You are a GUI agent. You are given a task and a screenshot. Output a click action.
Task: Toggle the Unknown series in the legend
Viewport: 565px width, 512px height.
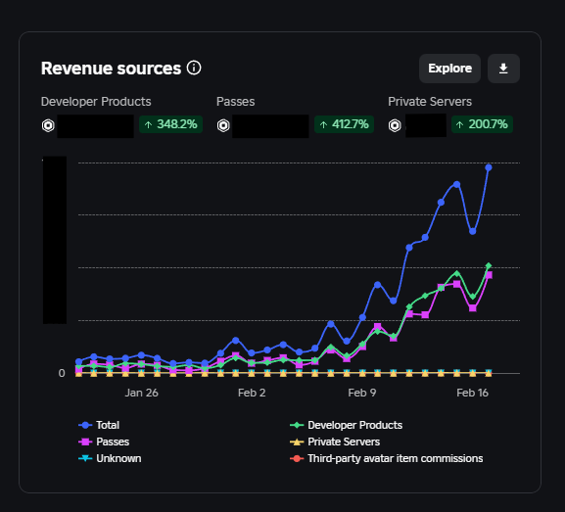click(110, 459)
